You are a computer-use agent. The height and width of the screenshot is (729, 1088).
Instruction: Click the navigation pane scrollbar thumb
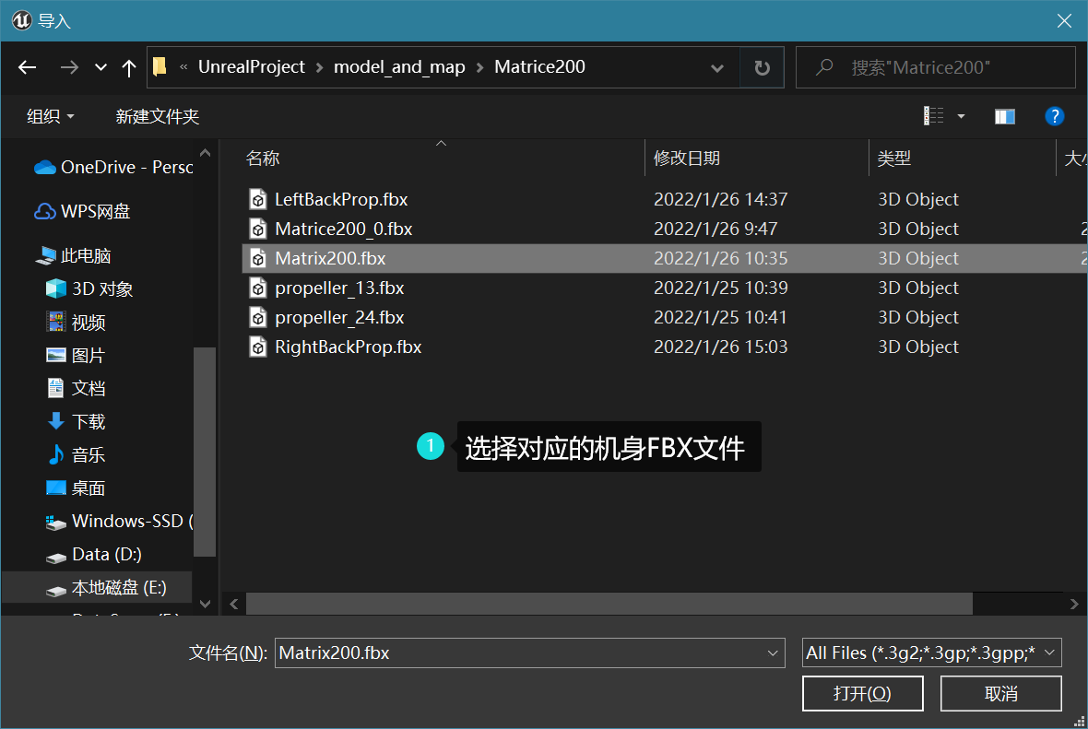click(x=205, y=452)
